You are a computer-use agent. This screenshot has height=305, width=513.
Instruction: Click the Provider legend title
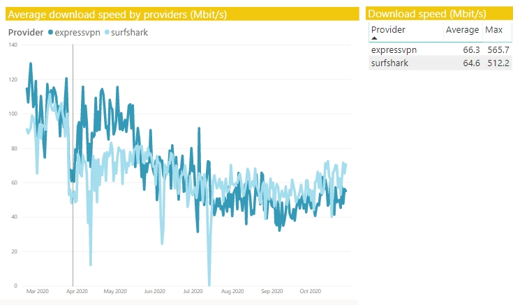click(26, 32)
